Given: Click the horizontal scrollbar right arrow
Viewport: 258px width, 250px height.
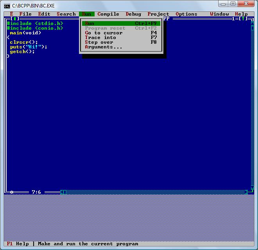Looking at the screenshot, I should [246, 192].
